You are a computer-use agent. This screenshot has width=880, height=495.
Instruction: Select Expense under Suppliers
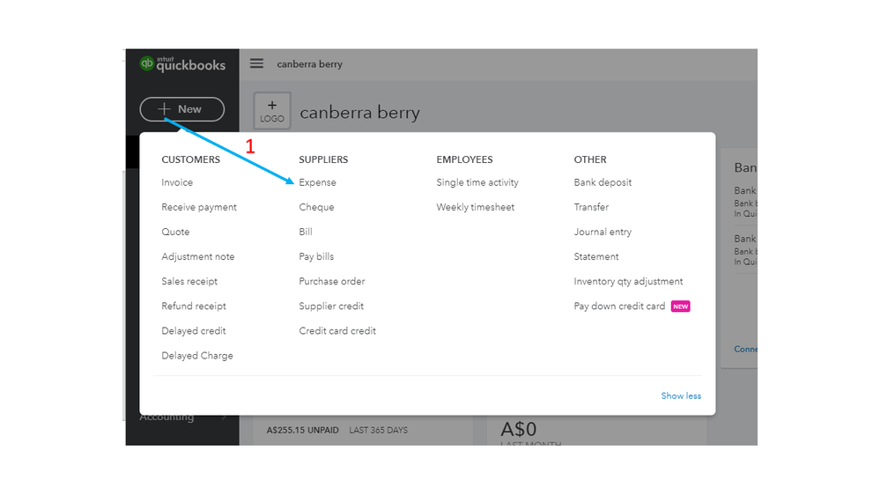[318, 182]
